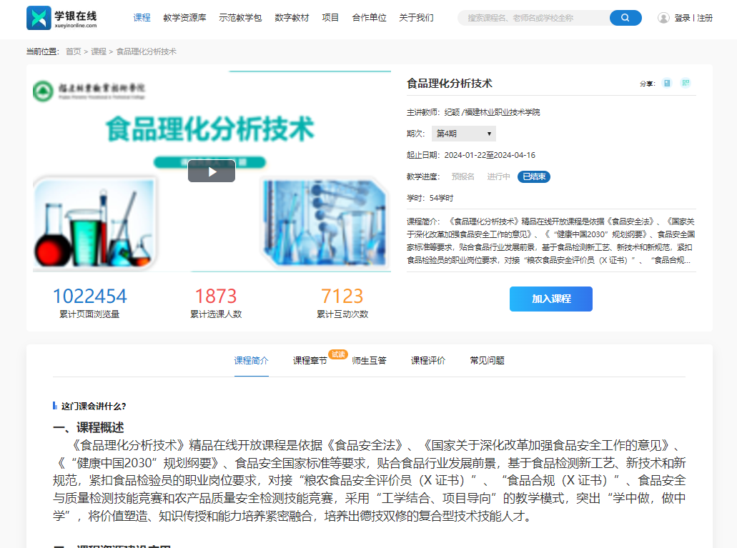Screen dimensions: 737x548
Task: Click the 预报名 progress status
Action: coord(463,176)
